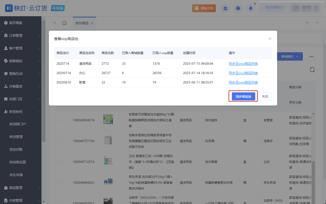Tick the checkbox for product 100040684023
326x204 pixels.
[x=61, y=182]
